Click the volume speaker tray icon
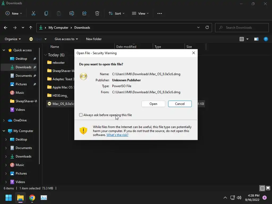 point(239,198)
